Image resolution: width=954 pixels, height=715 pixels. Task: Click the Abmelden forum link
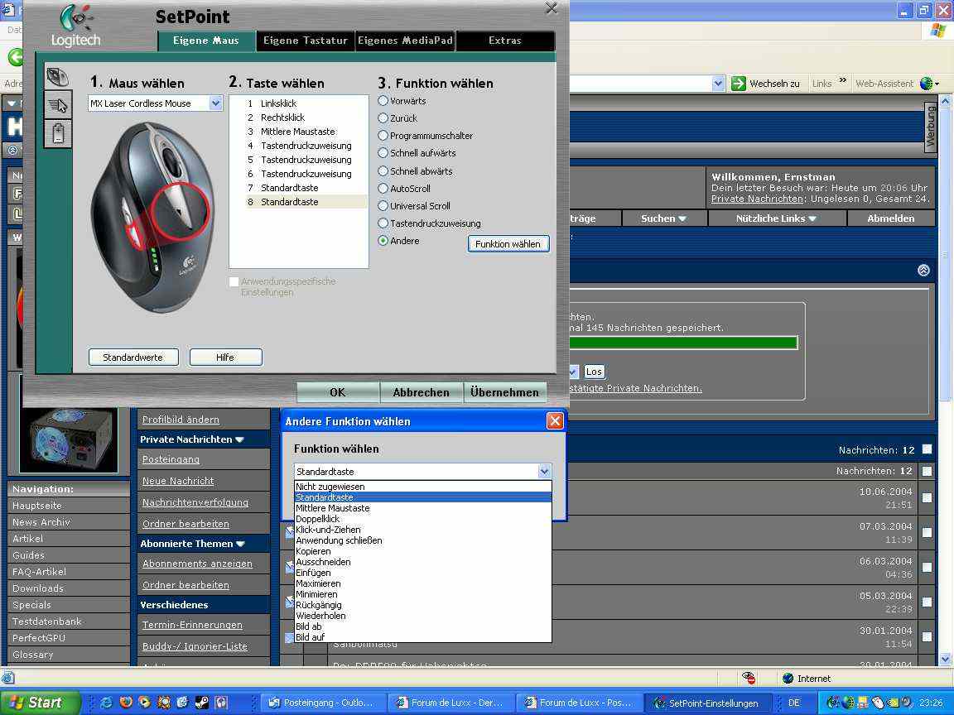[x=891, y=218]
